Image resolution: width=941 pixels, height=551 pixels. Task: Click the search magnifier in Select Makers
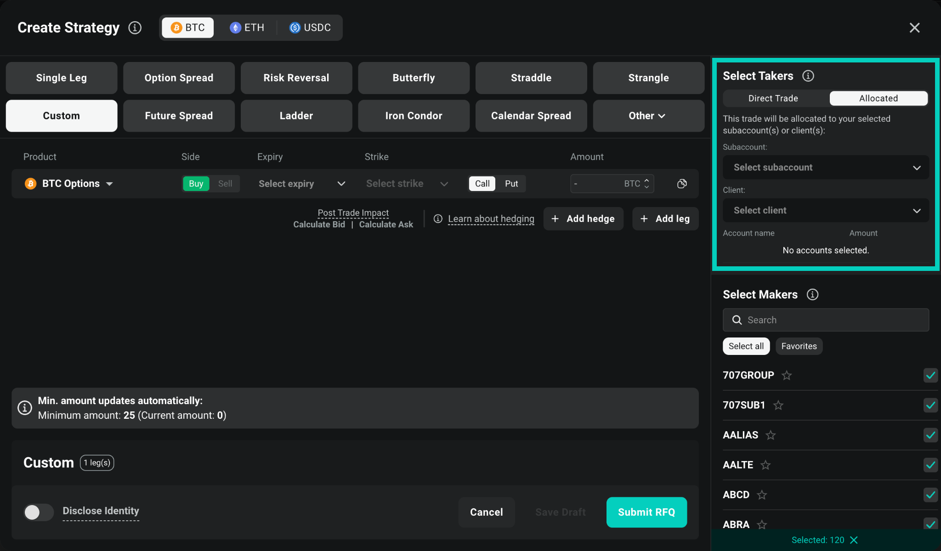tap(737, 320)
